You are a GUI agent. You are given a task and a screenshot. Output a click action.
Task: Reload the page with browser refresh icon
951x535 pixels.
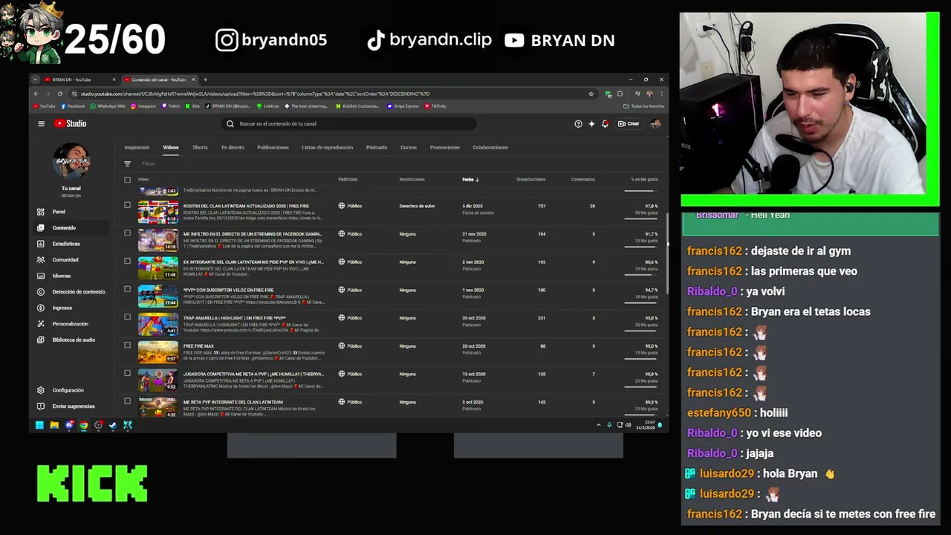click(x=60, y=94)
